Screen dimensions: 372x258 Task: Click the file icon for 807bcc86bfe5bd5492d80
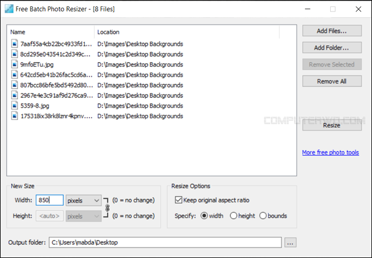pos(15,85)
